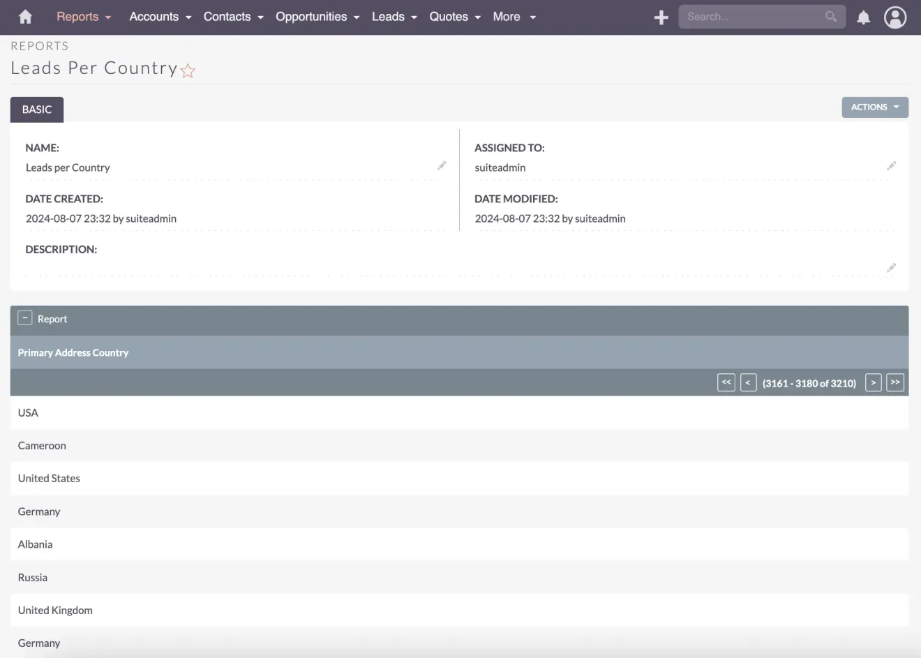Select Leads in the navigation menu

[389, 17]
